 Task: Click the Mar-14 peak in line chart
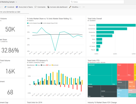click(x=42, y=27)
